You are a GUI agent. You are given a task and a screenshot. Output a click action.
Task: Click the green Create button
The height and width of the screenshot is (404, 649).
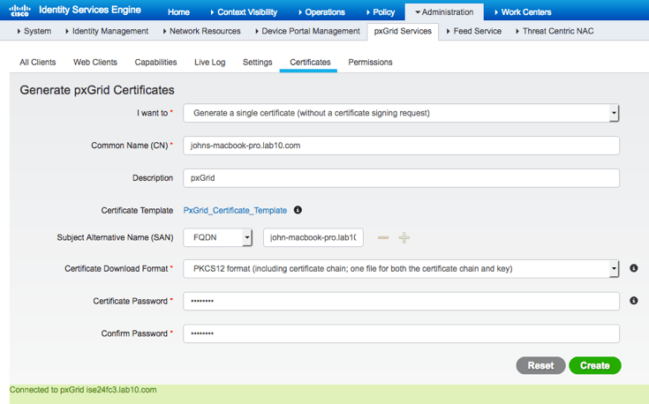point(595,365)
